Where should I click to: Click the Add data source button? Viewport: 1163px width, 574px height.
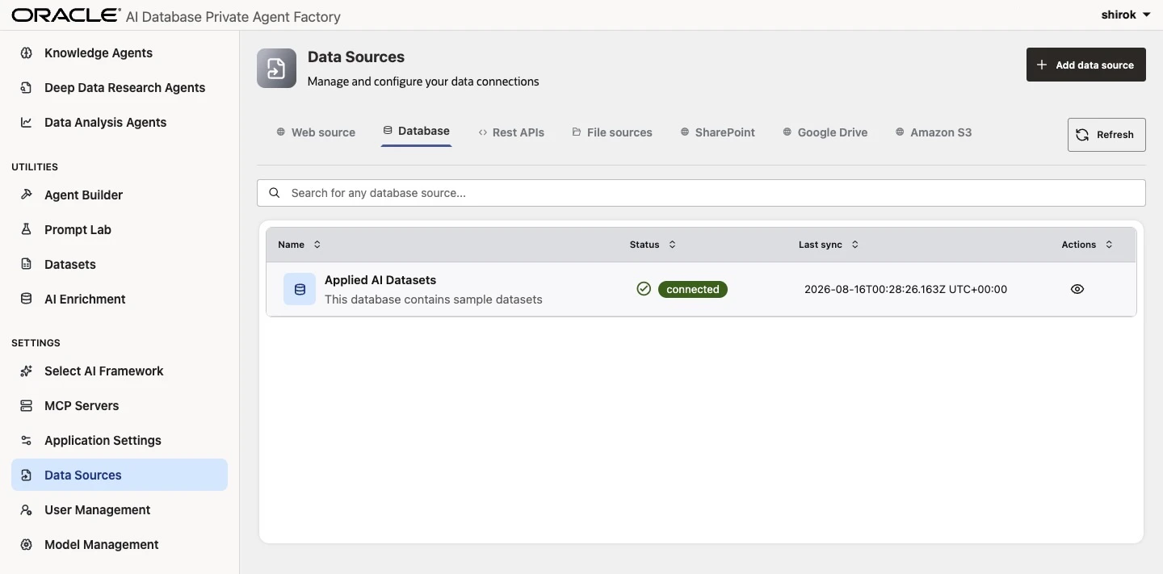tap(1085, 65)
